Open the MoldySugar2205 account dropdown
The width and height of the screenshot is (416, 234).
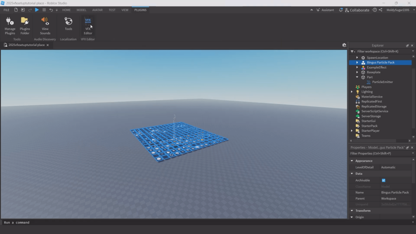[x=401, y=10]
